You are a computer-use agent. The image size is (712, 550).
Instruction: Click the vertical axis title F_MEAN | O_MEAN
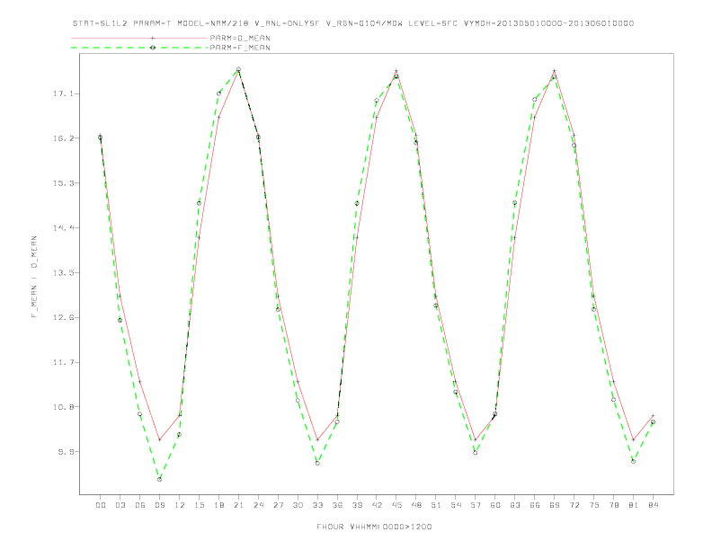coord(34,277)
